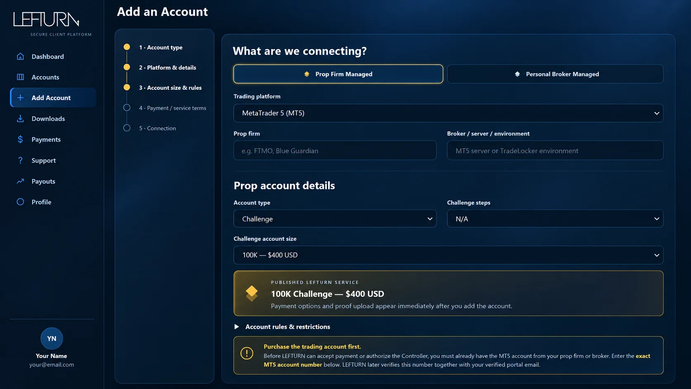Click the Payments dollar icon
This screenshot has width=691, height=389.
pos(20,139)
